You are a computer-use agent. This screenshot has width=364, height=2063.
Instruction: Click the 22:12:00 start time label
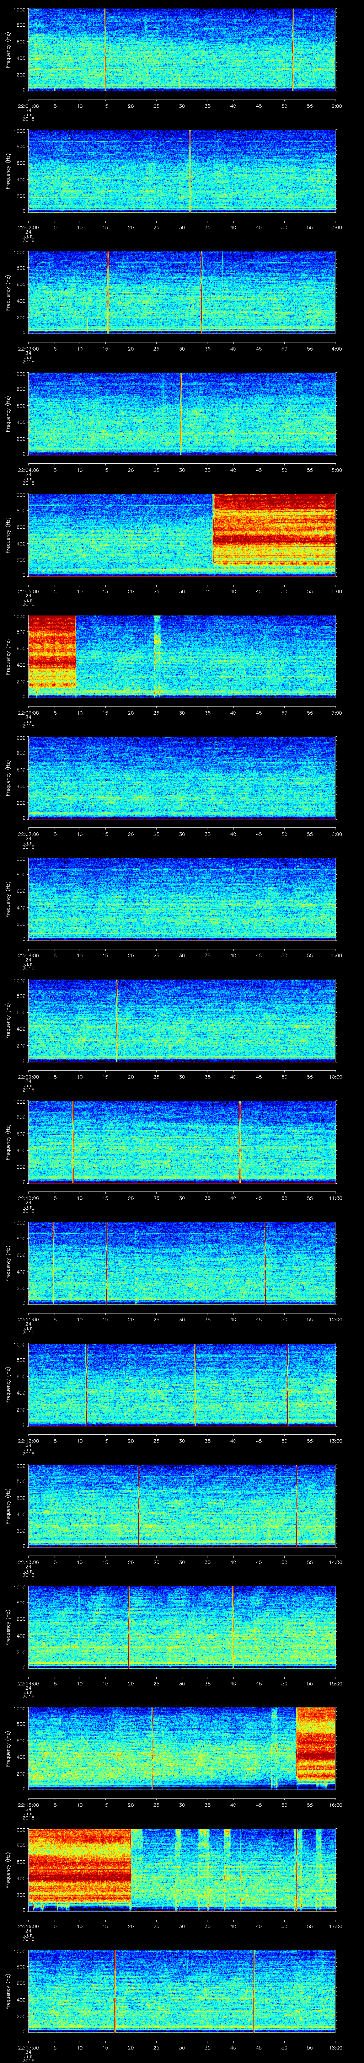tap(28, 1441)
